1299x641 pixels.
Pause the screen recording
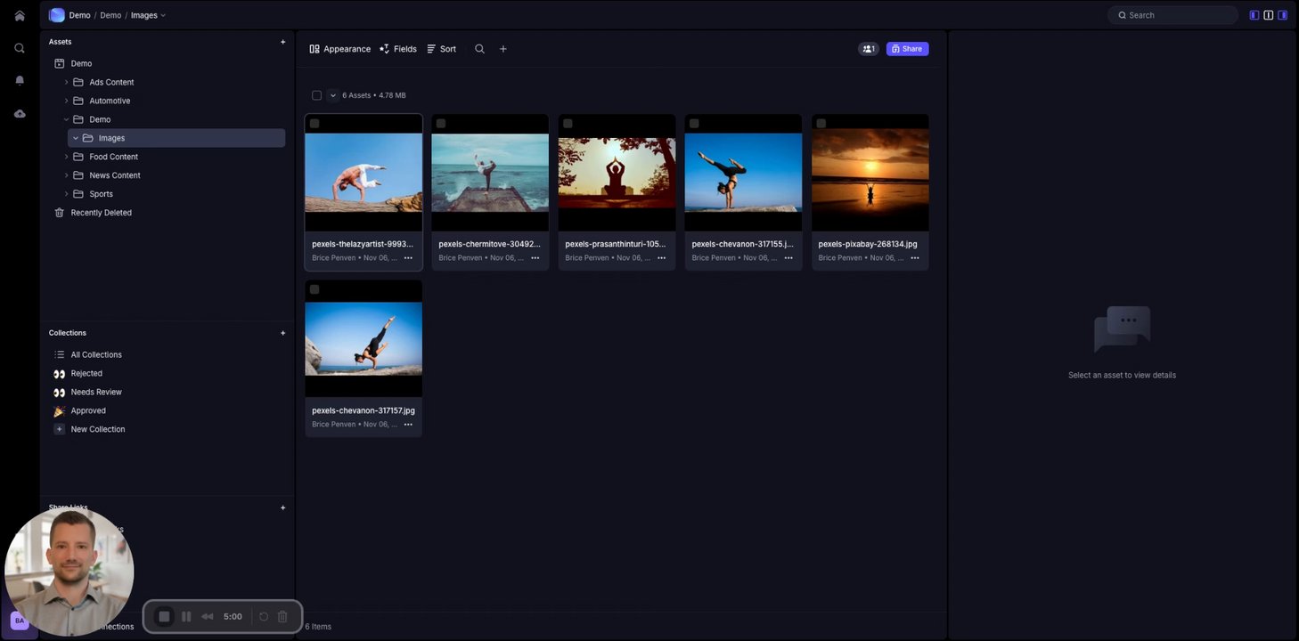[x=186, y=616]
